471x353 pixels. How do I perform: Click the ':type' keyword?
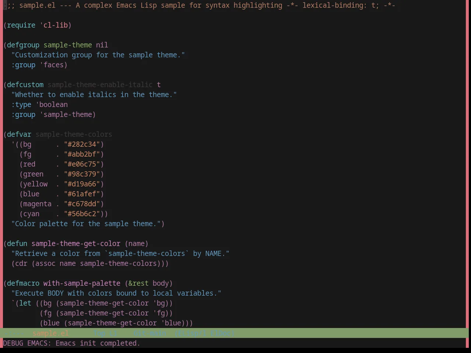point(21,104)
